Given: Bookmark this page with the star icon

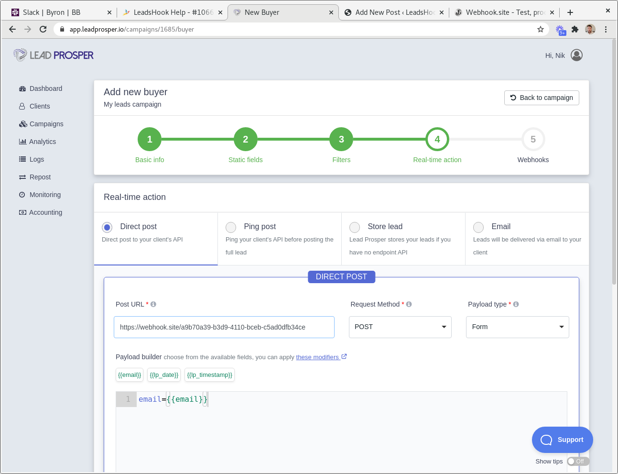Looking at the screenshot, I should [541, 29].
